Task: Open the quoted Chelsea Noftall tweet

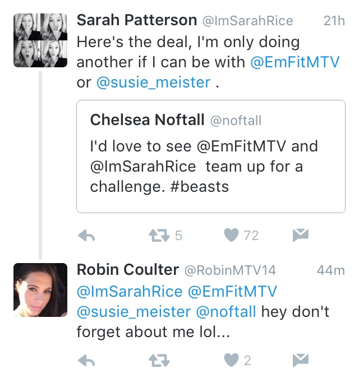Action: tap(211, 156)
